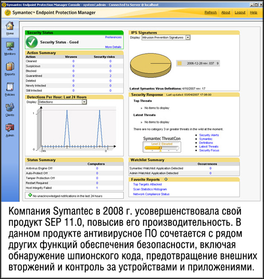The image size is (264, 279).
Task: Open Security Status Preferences
Action: [113, 37]
